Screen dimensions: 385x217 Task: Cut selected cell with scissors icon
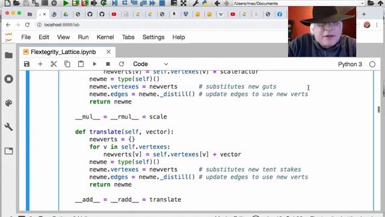click(54, 64)
